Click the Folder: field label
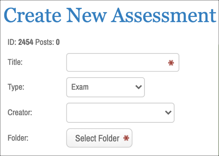 tap(18, 138)
